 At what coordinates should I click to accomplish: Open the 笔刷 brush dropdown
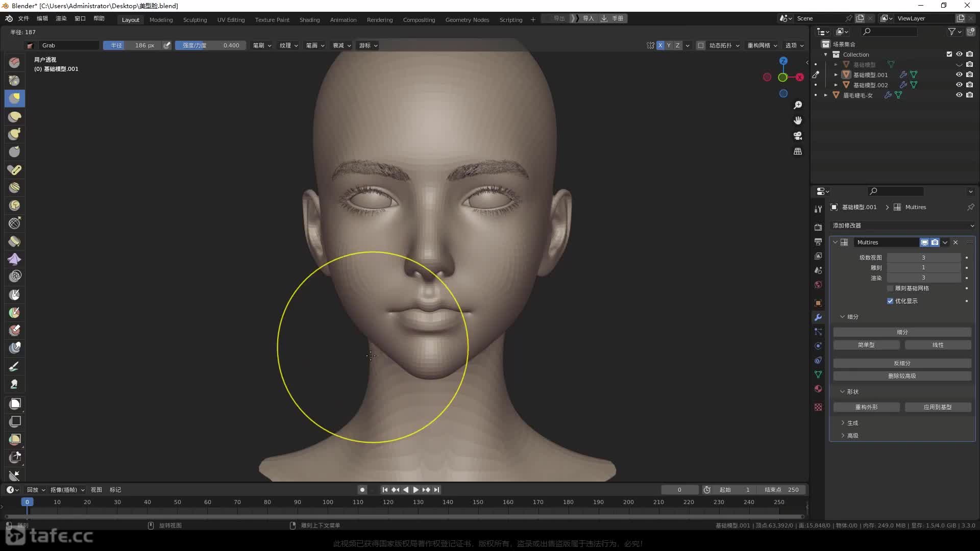tap(262, 45)
